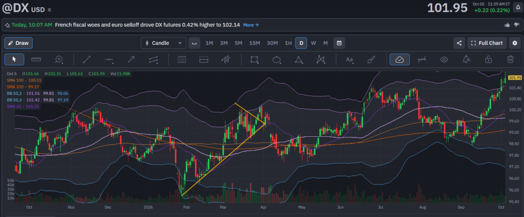Click the SMA 20 indicator label
Image resolution: width=524 pixels, height=217 pixels.
coord(23,106)
